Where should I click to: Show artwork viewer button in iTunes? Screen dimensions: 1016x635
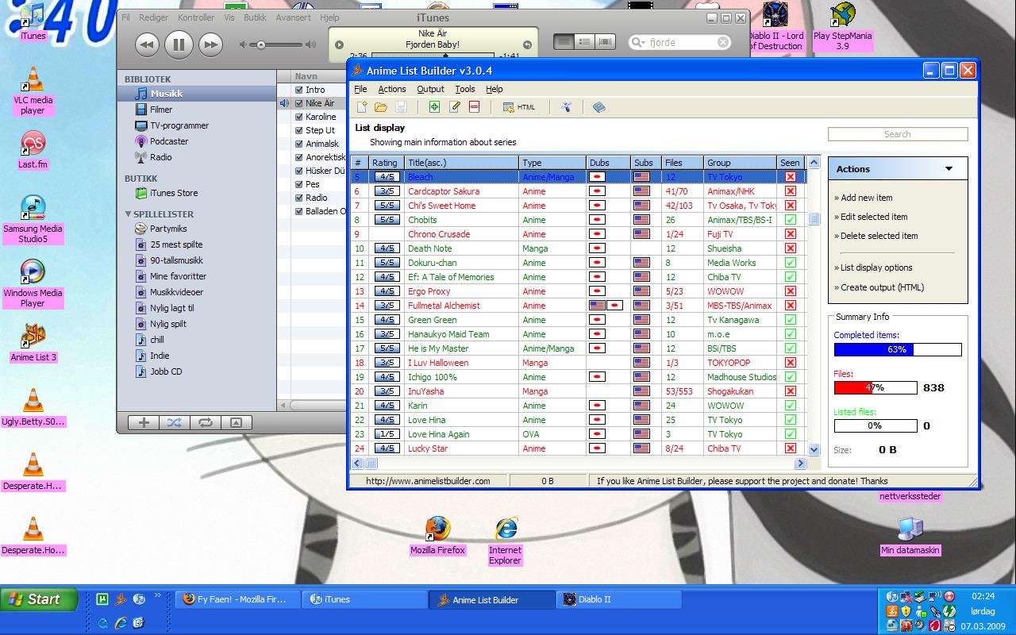(x=236, y=422)
